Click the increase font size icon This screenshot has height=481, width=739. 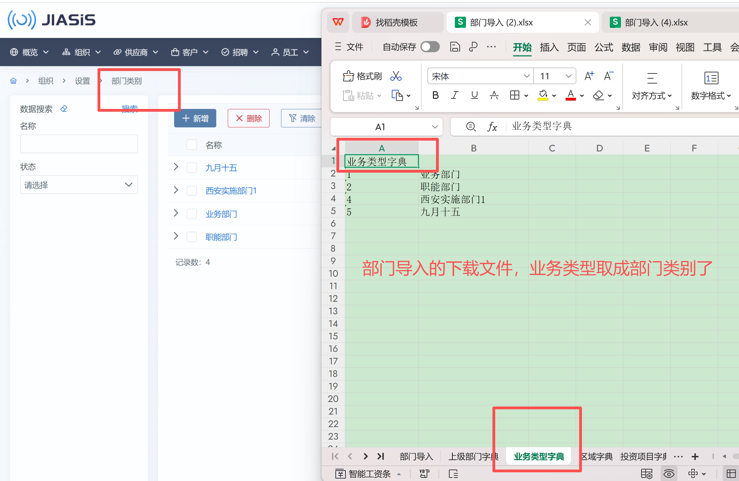pyautogui.click(x=589, y=76)
